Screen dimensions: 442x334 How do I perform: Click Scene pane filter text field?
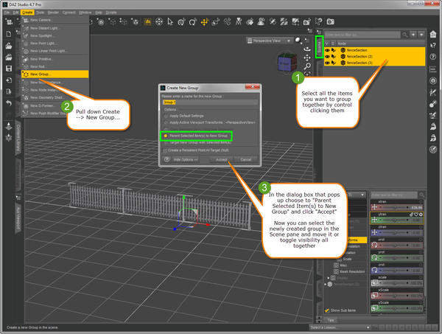362,35
